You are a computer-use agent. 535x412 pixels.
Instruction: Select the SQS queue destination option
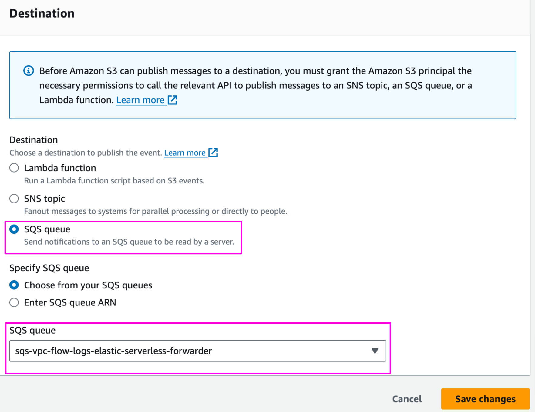tap(14, 229)
